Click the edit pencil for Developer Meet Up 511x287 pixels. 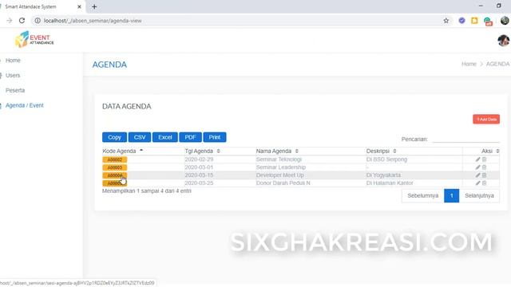pos(477,175)
